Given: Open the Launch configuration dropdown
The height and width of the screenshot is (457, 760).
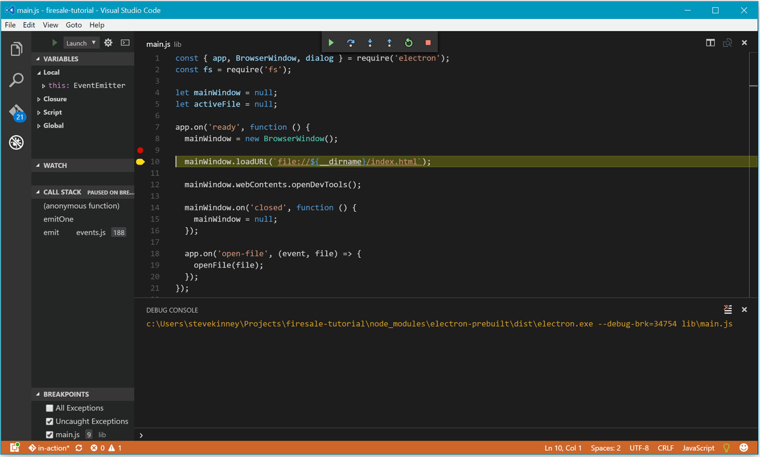Looking at the screenshot, I should pyautogui.click(x=80, y=42).
